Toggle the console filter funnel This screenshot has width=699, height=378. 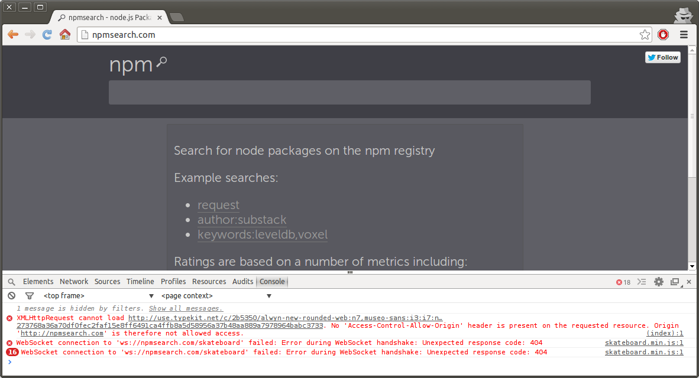pos(30,296)
